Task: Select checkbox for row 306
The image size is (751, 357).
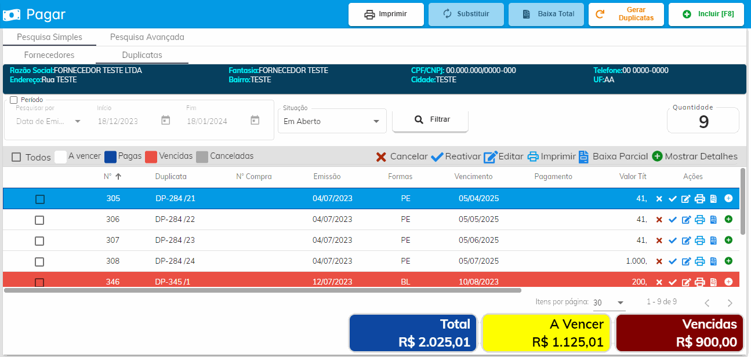Action: [x=39, y=220]
